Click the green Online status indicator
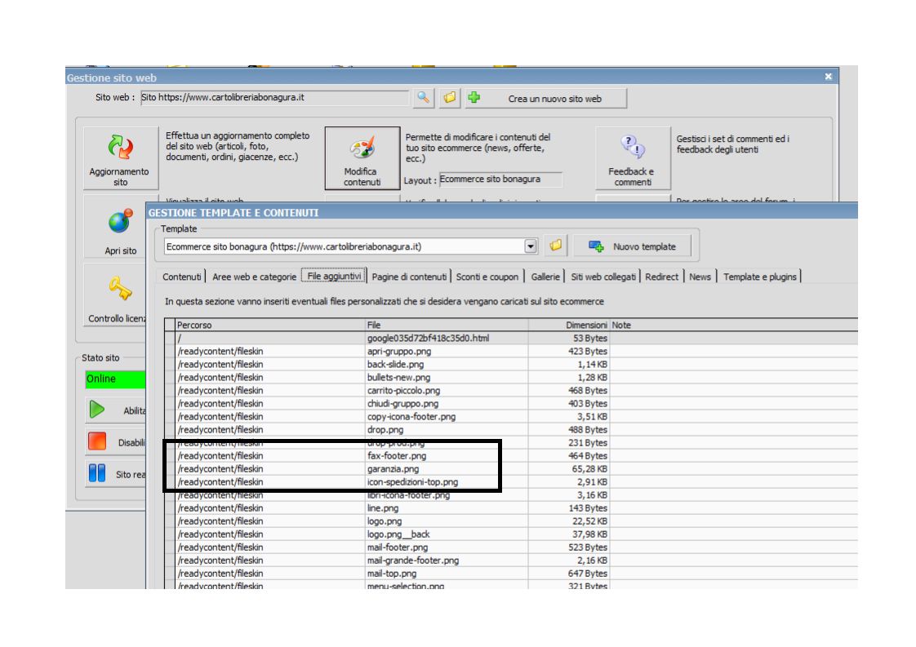Viewport: 916px width, 647px height. (116, 379)
